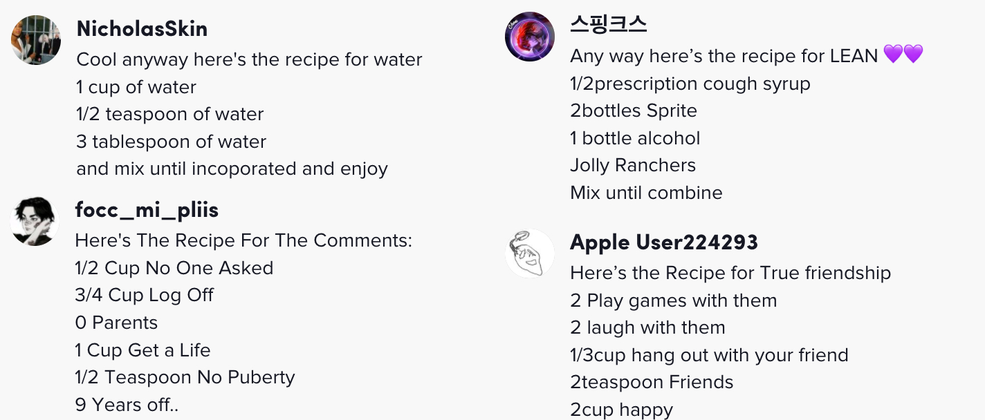This screenshot has height=420, width=985.
Task: Open the NicholasSkin username link
Action: coord(142,28)
